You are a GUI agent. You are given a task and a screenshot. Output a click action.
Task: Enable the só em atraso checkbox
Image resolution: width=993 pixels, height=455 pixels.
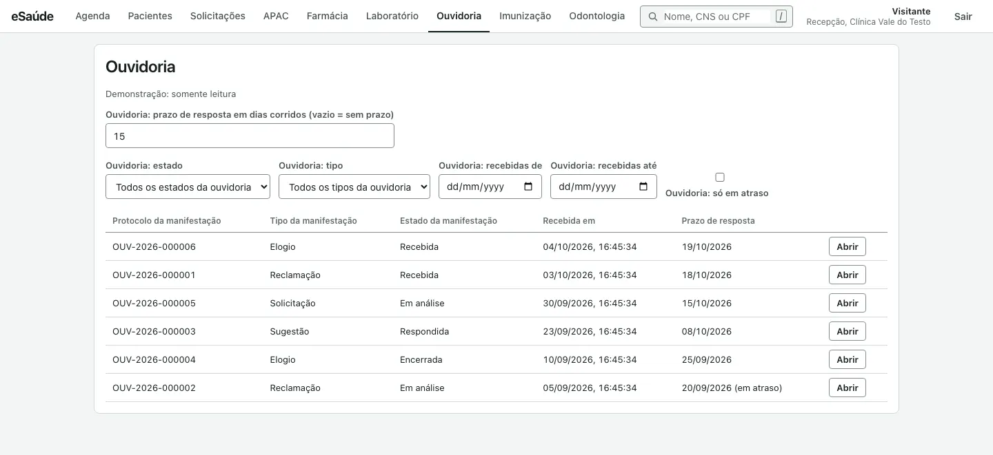pos(720,177)
